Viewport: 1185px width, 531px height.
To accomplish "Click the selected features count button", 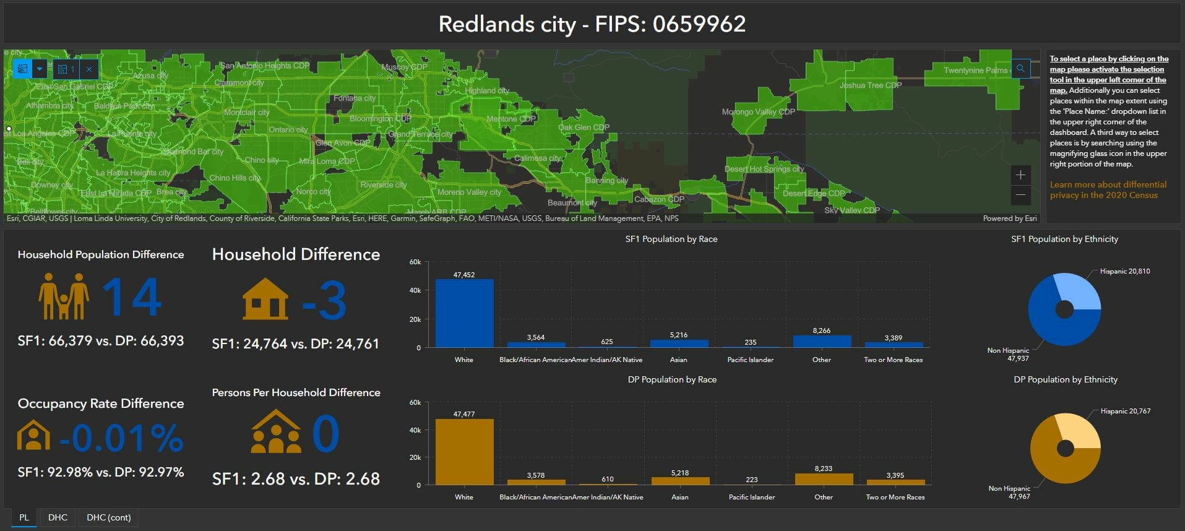I will (x=66, y=69).
